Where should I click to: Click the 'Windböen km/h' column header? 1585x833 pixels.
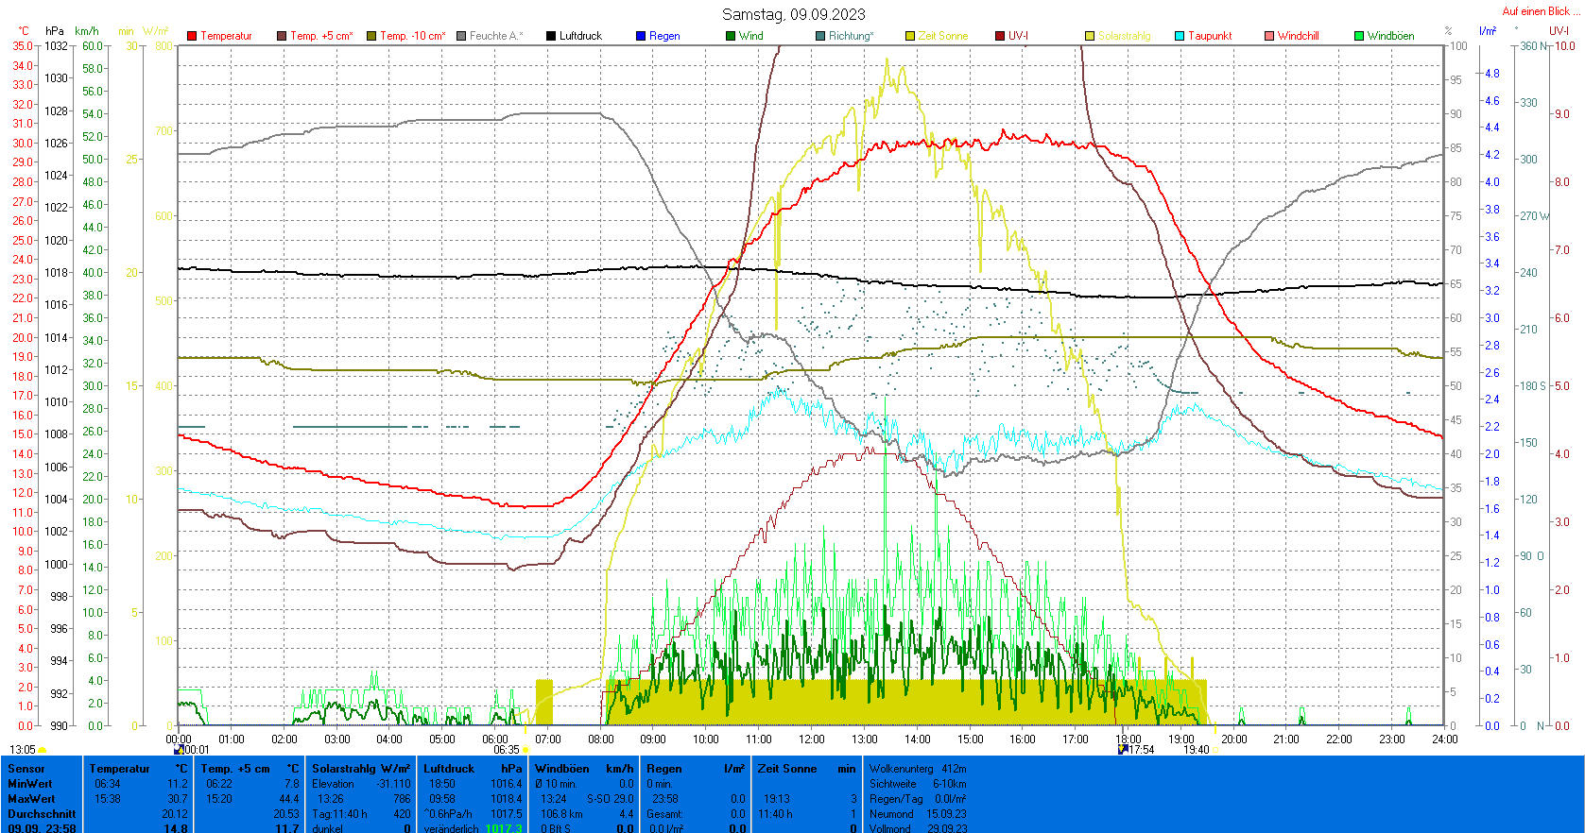coord(584,769)
